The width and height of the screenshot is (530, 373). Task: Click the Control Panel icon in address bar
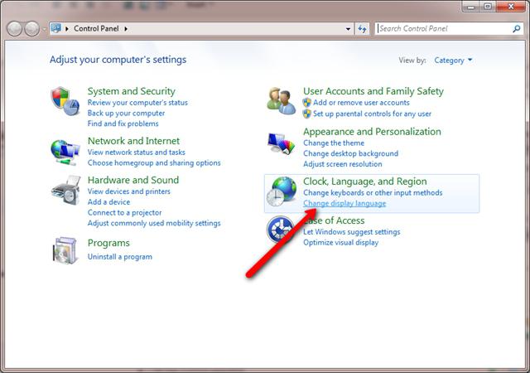point(55,28)
